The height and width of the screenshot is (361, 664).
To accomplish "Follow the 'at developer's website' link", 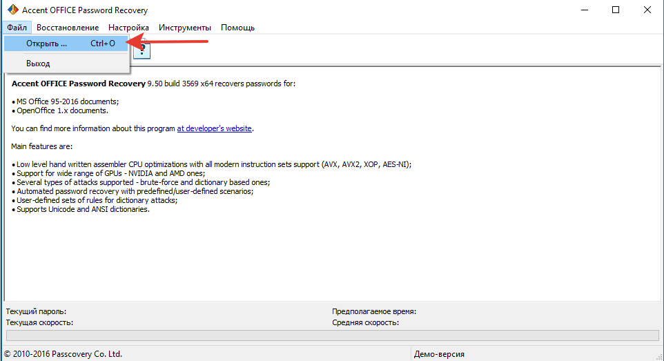I will pyautogui.click(x=215, y=128).
